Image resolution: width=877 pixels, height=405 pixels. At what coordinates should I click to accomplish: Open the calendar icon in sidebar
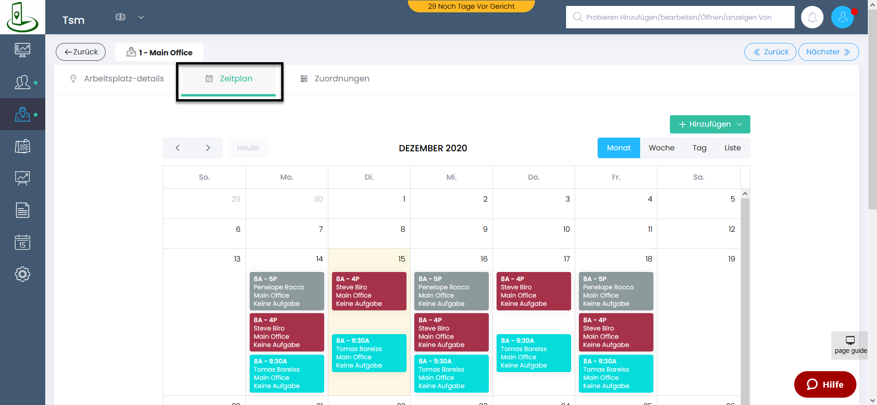point(22,242)
